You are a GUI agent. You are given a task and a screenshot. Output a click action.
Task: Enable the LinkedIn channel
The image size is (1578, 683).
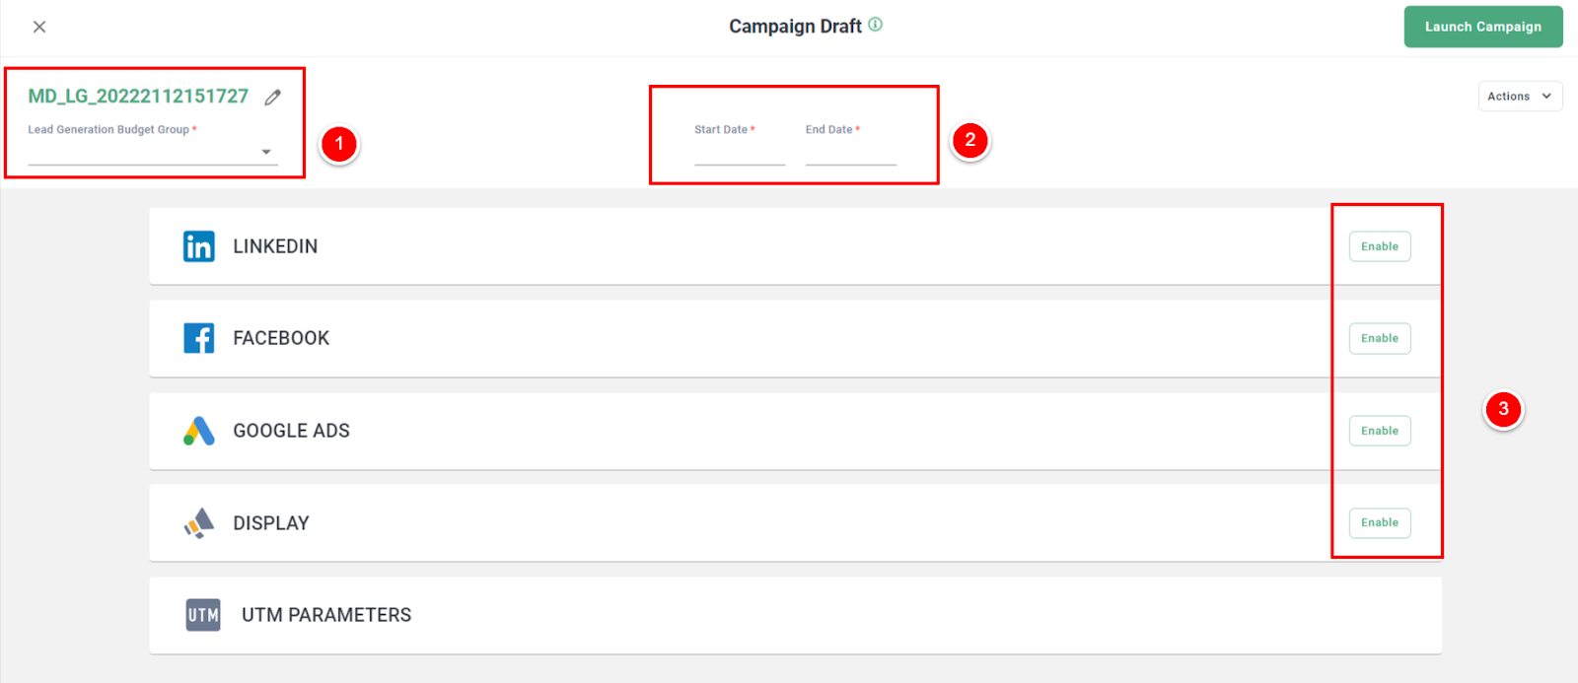pos(1380,246)
